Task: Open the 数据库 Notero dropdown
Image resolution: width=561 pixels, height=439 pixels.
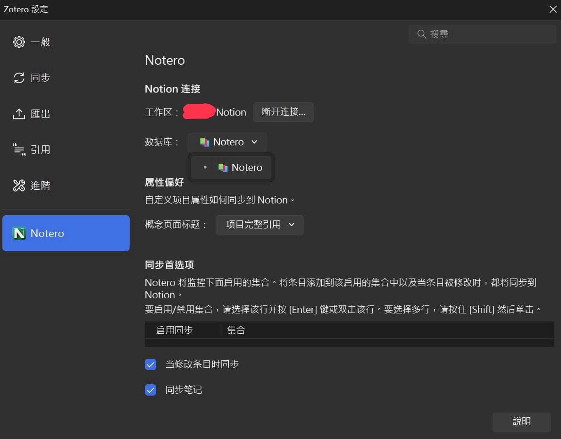Action: point(227,142)
